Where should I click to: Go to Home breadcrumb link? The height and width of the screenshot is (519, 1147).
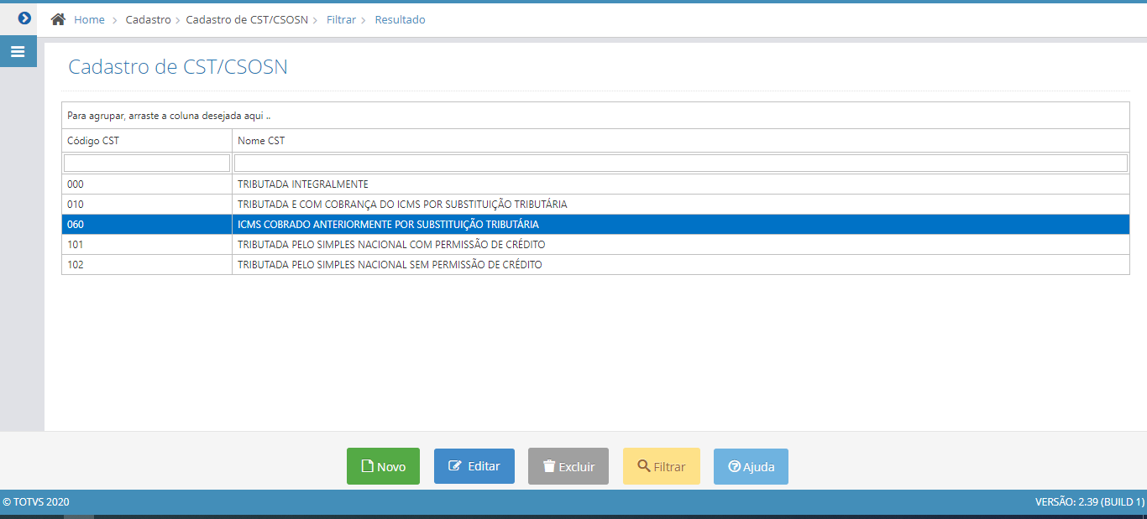click(89, 19)
